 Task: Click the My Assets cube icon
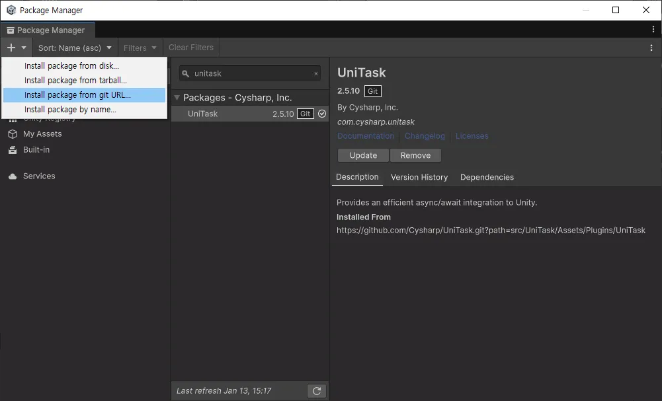13,134
